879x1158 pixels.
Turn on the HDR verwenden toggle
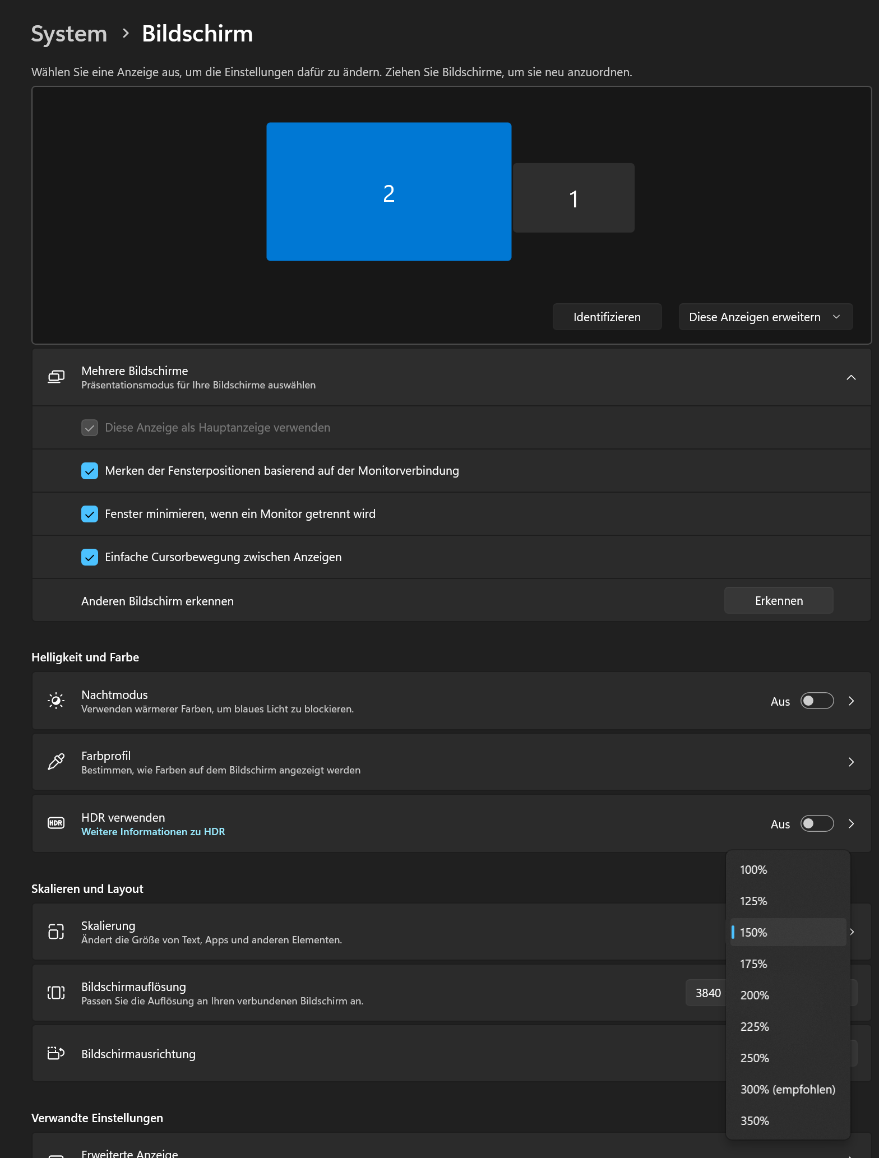click(x=817, y=823)
